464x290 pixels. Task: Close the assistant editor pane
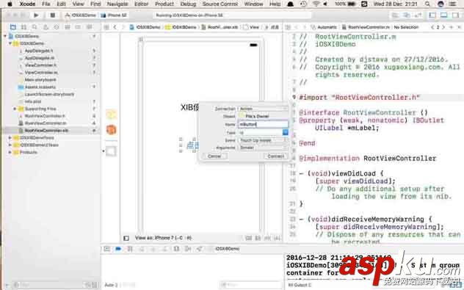point(459,27)
